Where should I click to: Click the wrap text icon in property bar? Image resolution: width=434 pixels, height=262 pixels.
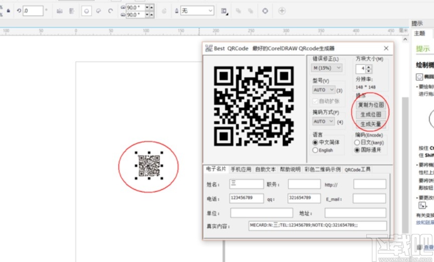click(x=224, y=11)
